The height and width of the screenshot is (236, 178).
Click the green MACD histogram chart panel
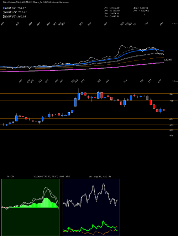coord(30,207)
